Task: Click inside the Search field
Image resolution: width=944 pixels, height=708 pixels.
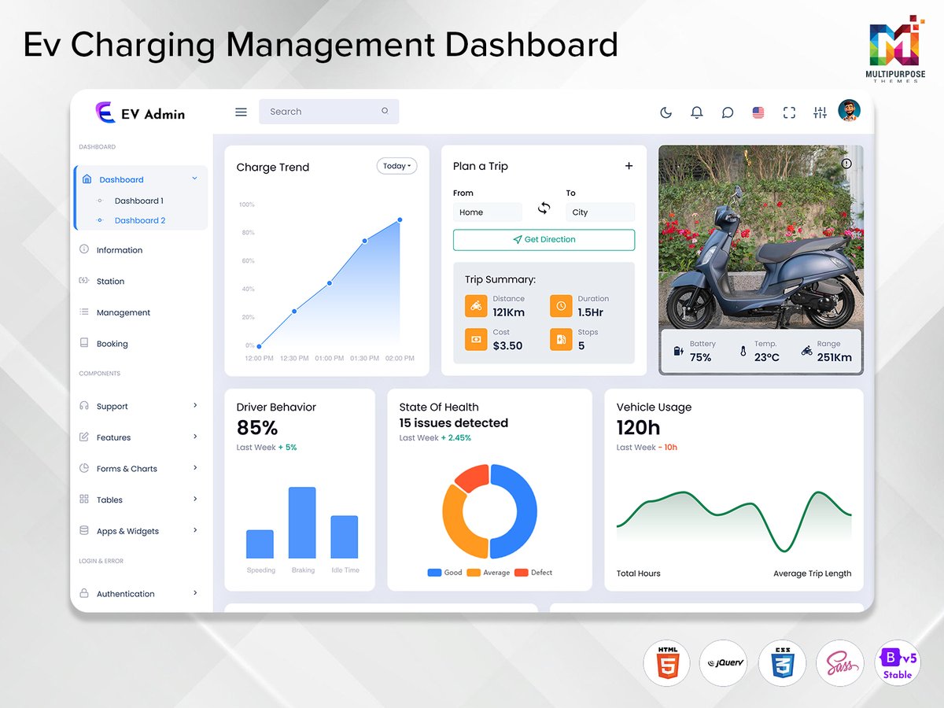Action: (x=329, y=111)
